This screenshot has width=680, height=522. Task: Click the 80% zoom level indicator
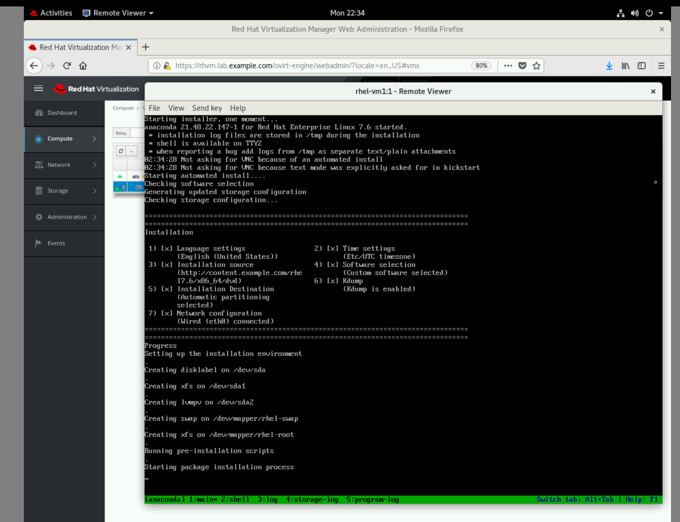(481, 66)
